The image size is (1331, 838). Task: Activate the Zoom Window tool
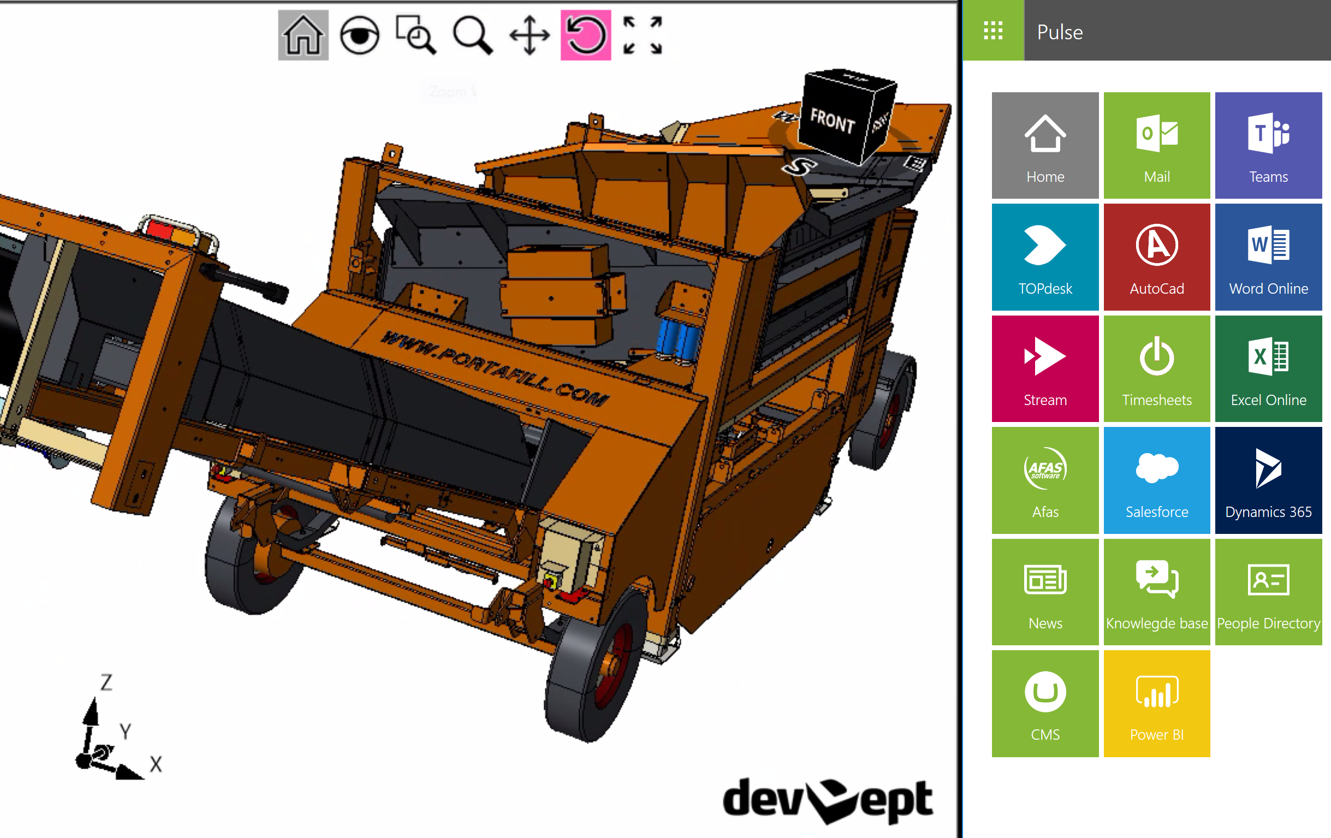415,35
